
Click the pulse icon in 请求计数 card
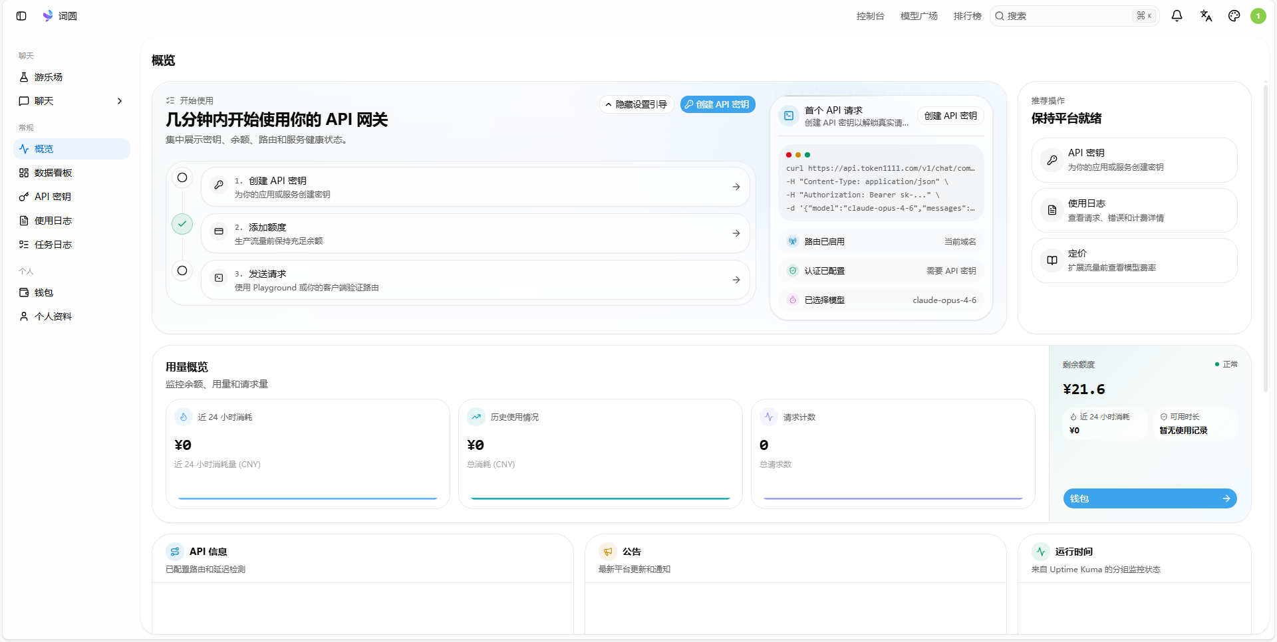tap(769, 417)
